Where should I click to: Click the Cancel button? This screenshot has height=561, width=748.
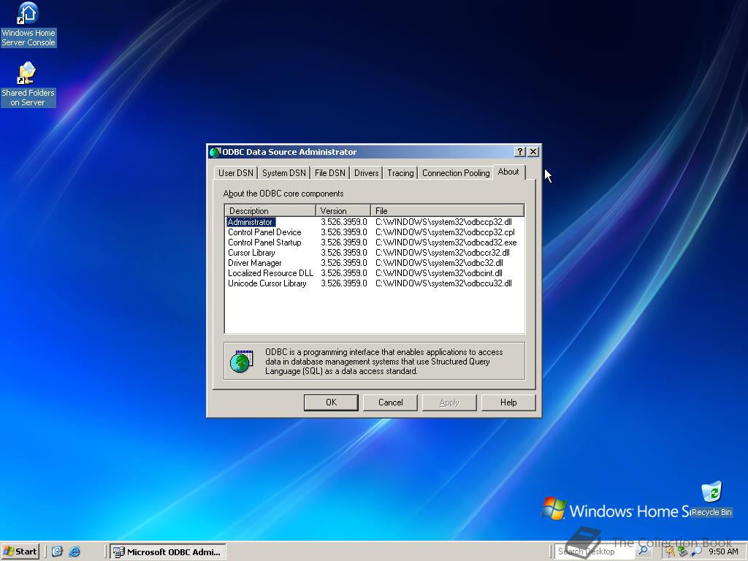coord(390,402)
